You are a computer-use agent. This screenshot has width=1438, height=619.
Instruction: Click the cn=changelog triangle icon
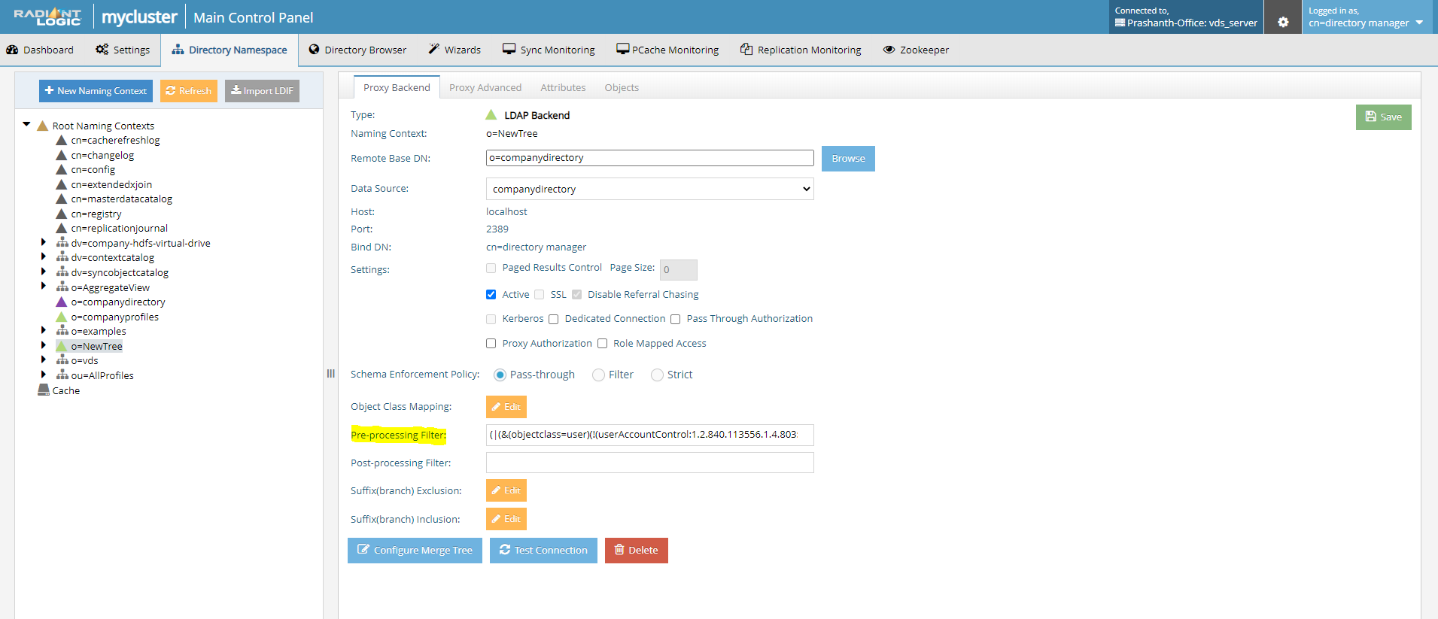pos(62,155)
